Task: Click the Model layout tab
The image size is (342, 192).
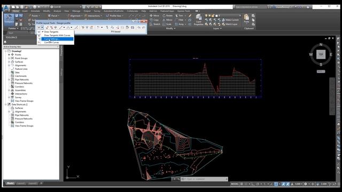Action: click(10, 183)
